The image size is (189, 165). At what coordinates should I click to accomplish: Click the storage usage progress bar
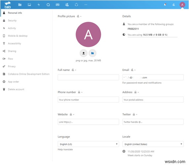[152, 37]
